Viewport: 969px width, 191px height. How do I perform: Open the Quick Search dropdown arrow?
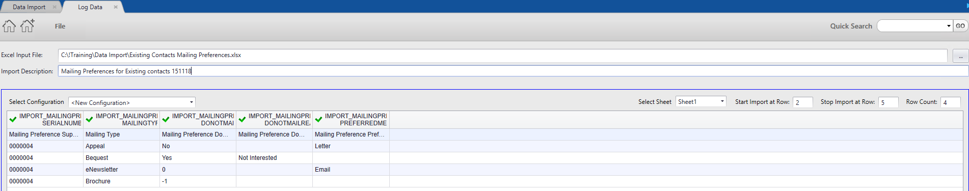pyautogui.click(x=949, y=26)
